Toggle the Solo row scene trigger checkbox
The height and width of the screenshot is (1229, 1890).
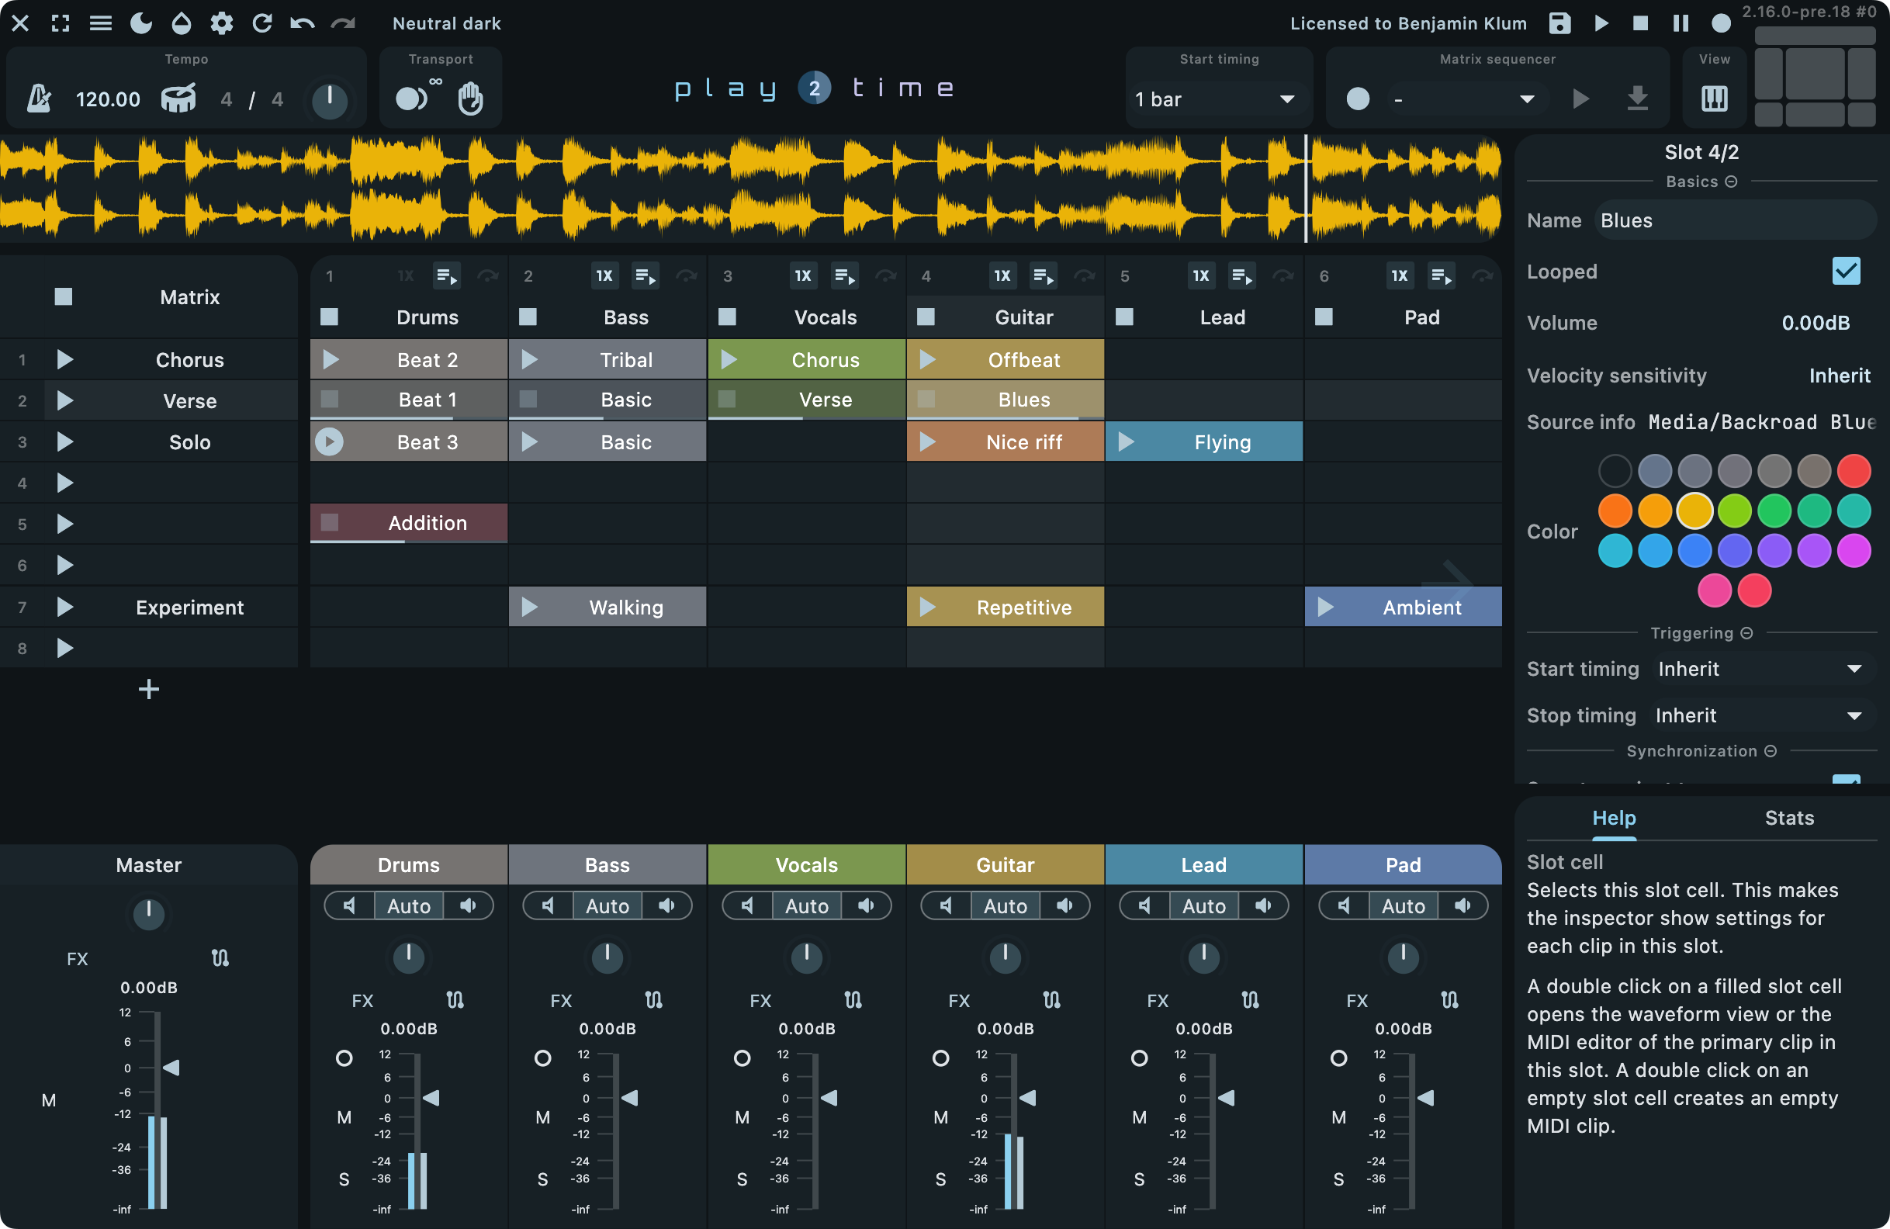pyautogui.click(x=62, y=441)
